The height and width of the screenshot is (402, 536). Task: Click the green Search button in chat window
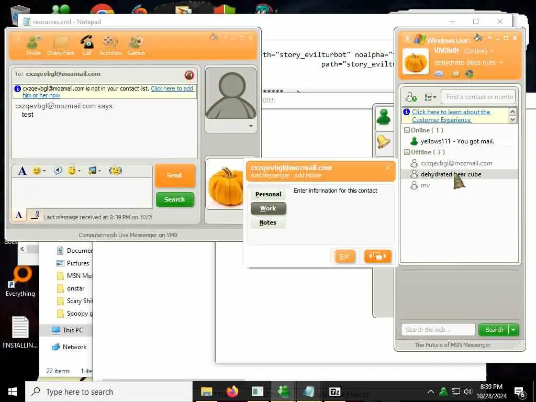(175, 199)
